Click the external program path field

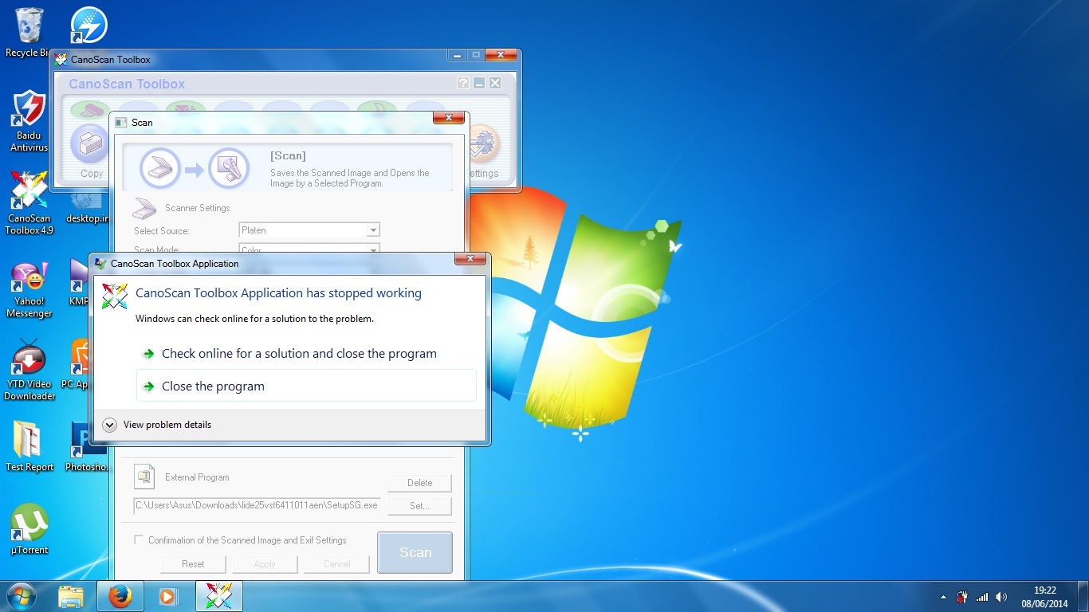[x=257, y=505]
